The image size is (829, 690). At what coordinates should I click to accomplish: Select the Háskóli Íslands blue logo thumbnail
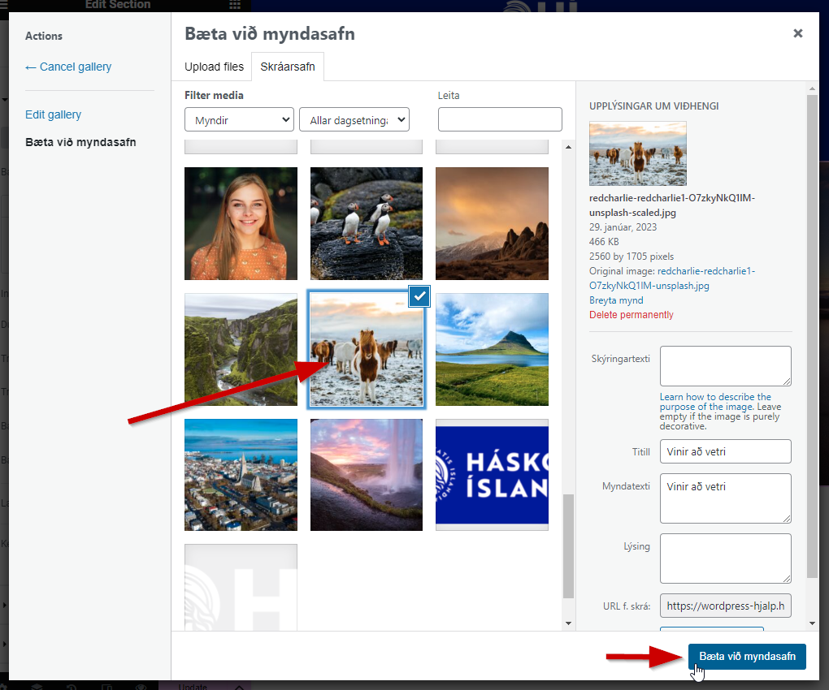(x=492, y=475)
